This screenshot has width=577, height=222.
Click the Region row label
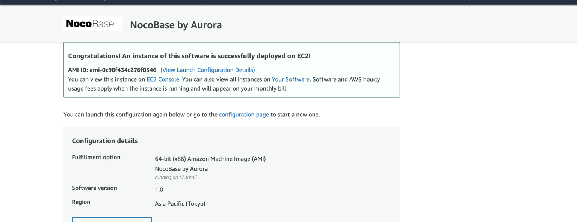[81, 202]
